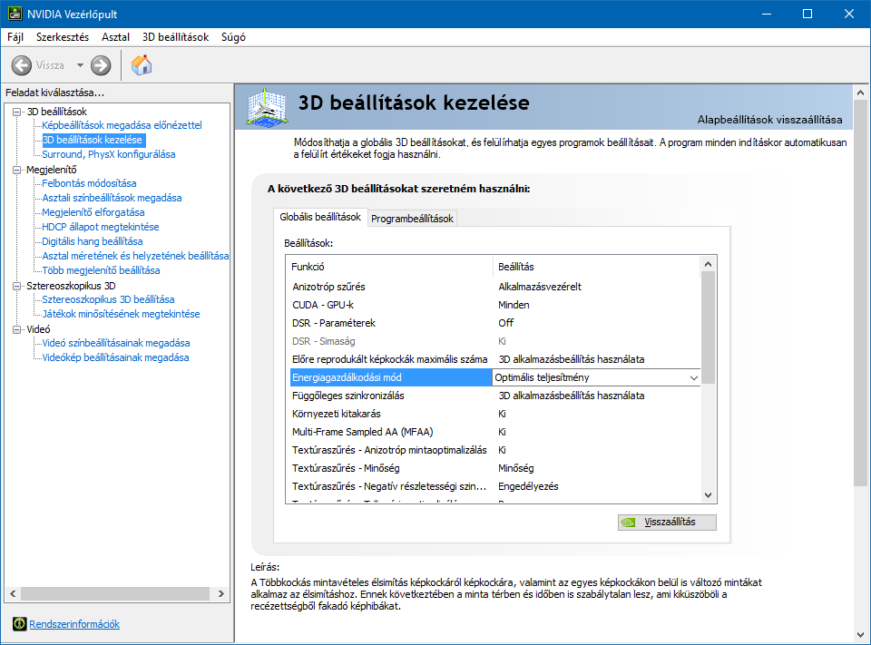This screenshot has width=871, height=645.
Task: Open Asztali színbeállítások megadása
Action: (x=112, y=198)
